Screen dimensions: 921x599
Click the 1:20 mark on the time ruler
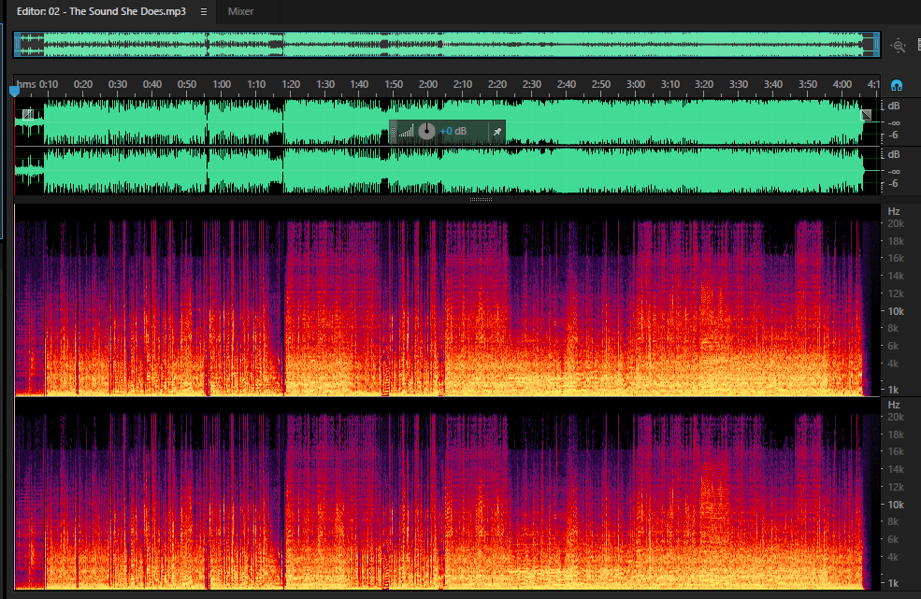click(x=291, y=84)
